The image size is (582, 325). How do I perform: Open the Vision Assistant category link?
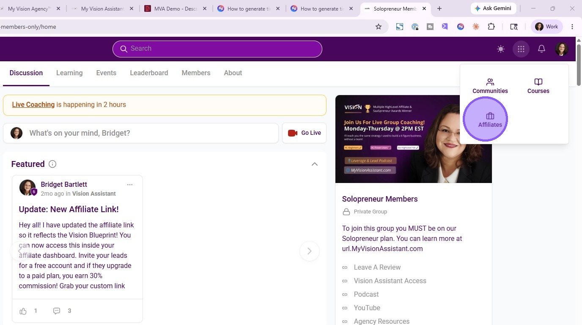[x=94, y=194]
